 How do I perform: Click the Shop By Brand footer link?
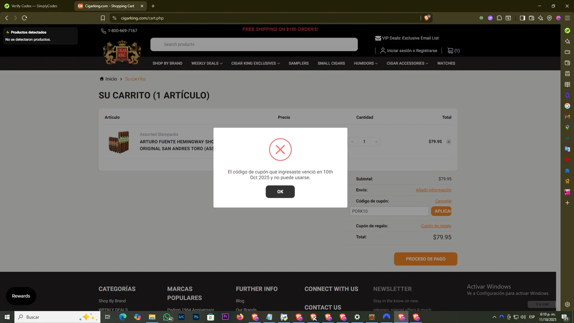pyautogui.click(x=112, y=301)
